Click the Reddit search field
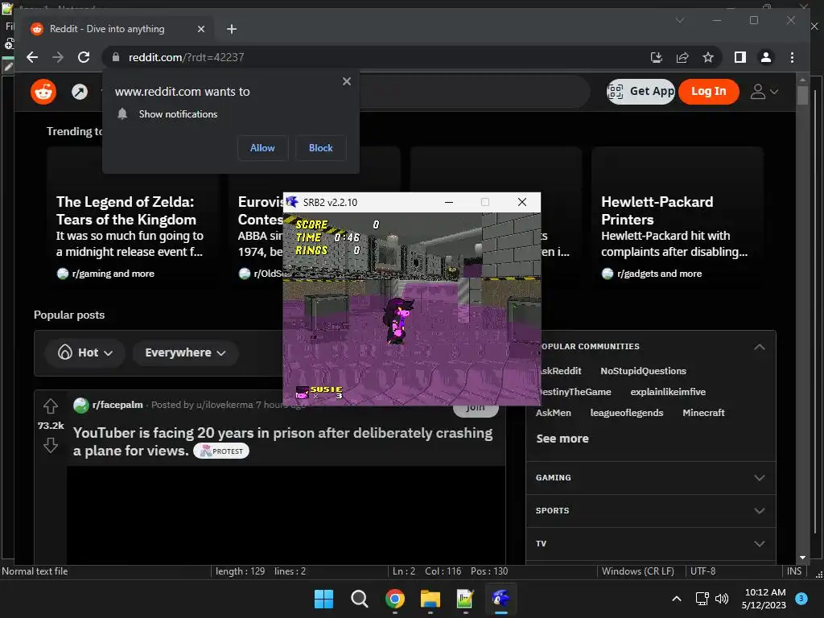Screen dimensions: 824x618 [473, 92]
